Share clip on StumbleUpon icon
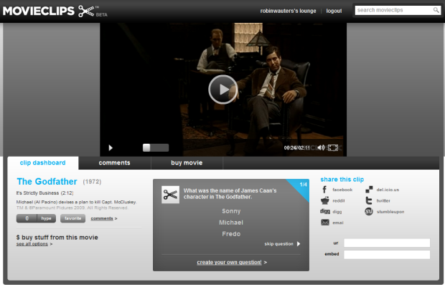The width and height of the screenshot is (445, 287). (x=369, y=211)
